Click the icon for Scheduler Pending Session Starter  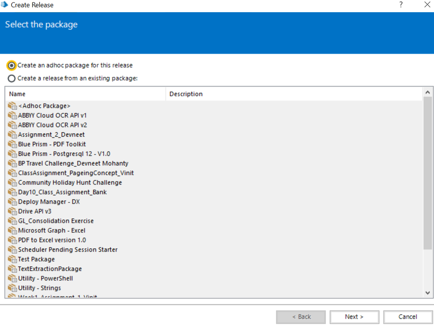tap(13, 249)
